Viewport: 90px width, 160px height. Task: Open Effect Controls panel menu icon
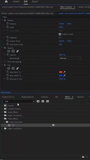[x=74, y=7]
